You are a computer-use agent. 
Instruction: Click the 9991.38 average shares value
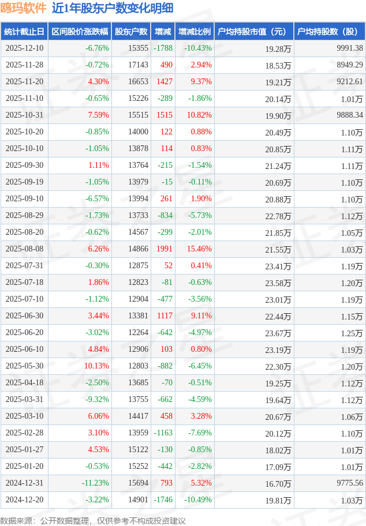[x=349, y=48]
